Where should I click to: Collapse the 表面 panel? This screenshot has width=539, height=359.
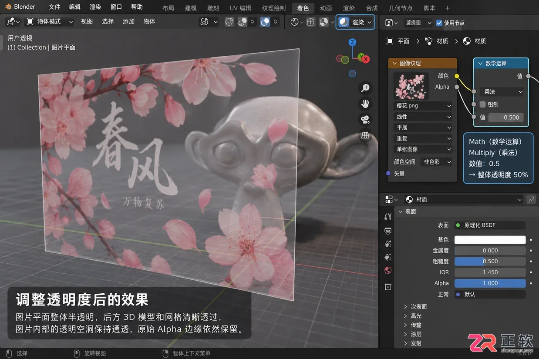pos(401,211)
